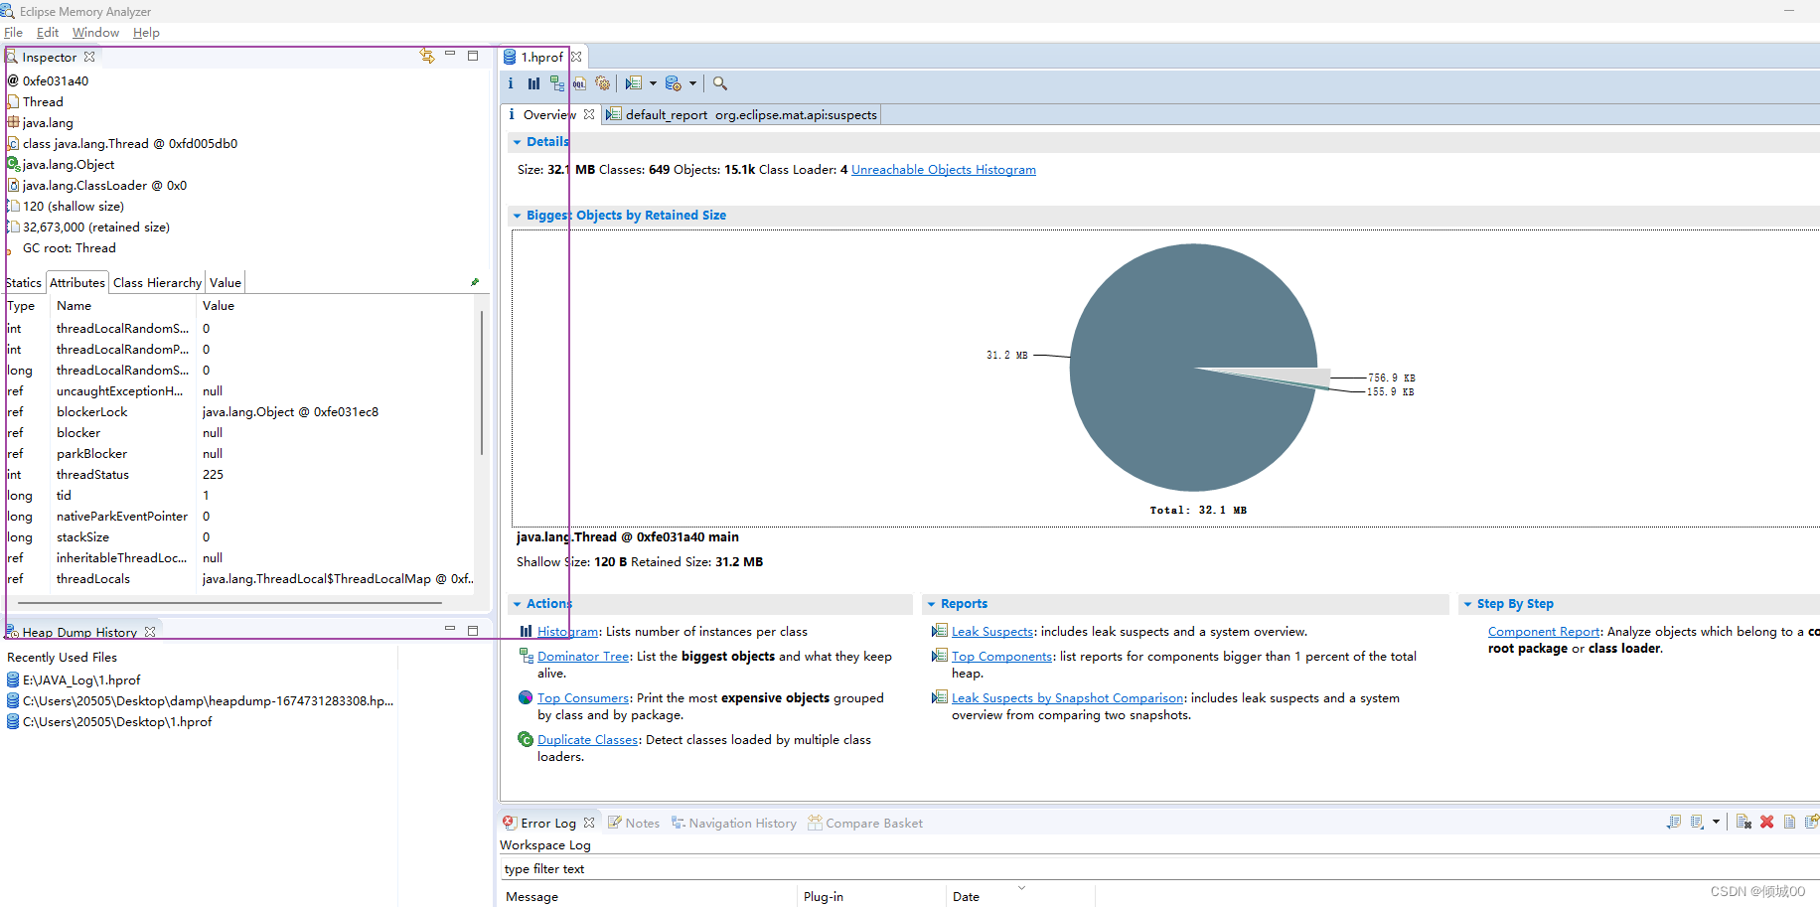Click Import Log icon in Error Log
Image resolution: width=1820 pixels, height=907 pixels.
tap(1697, 822)
